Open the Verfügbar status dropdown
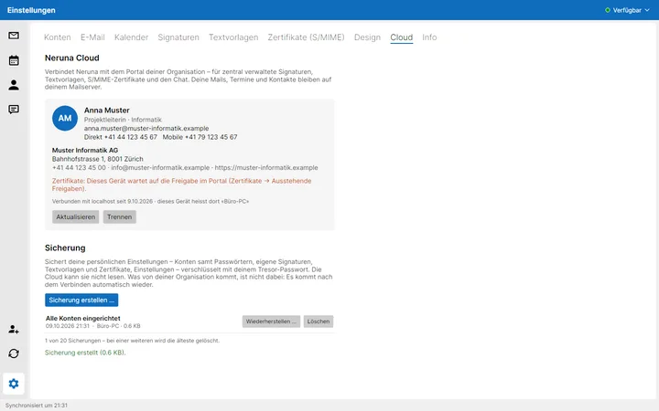 click(x=627, y=10)
